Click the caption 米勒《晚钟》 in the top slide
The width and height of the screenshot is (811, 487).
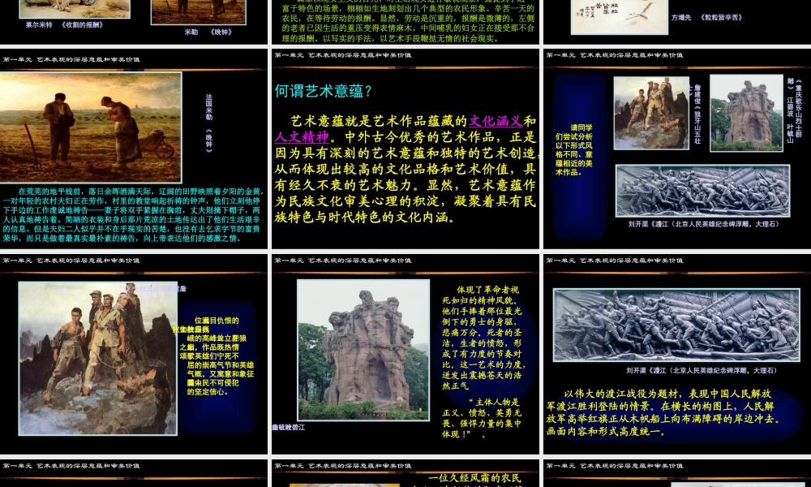[208, 32]
